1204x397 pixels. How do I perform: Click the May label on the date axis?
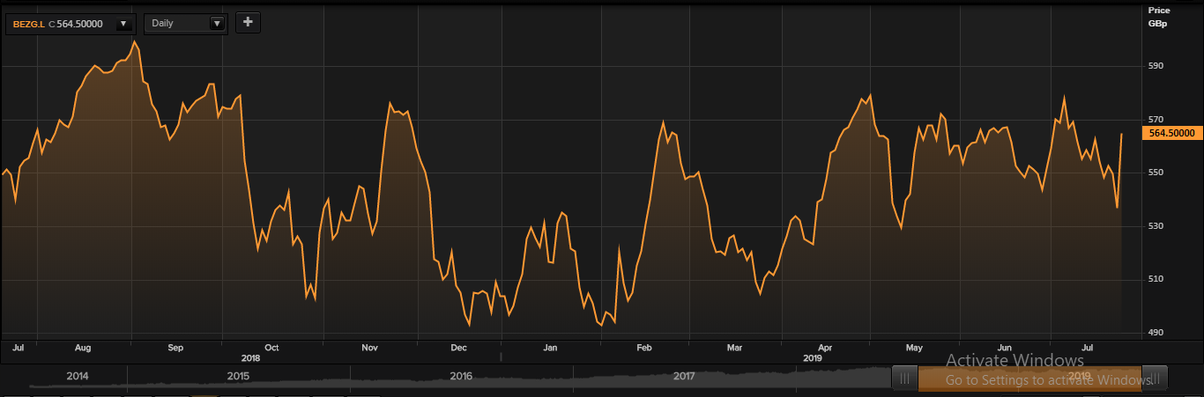pos(915,348)
